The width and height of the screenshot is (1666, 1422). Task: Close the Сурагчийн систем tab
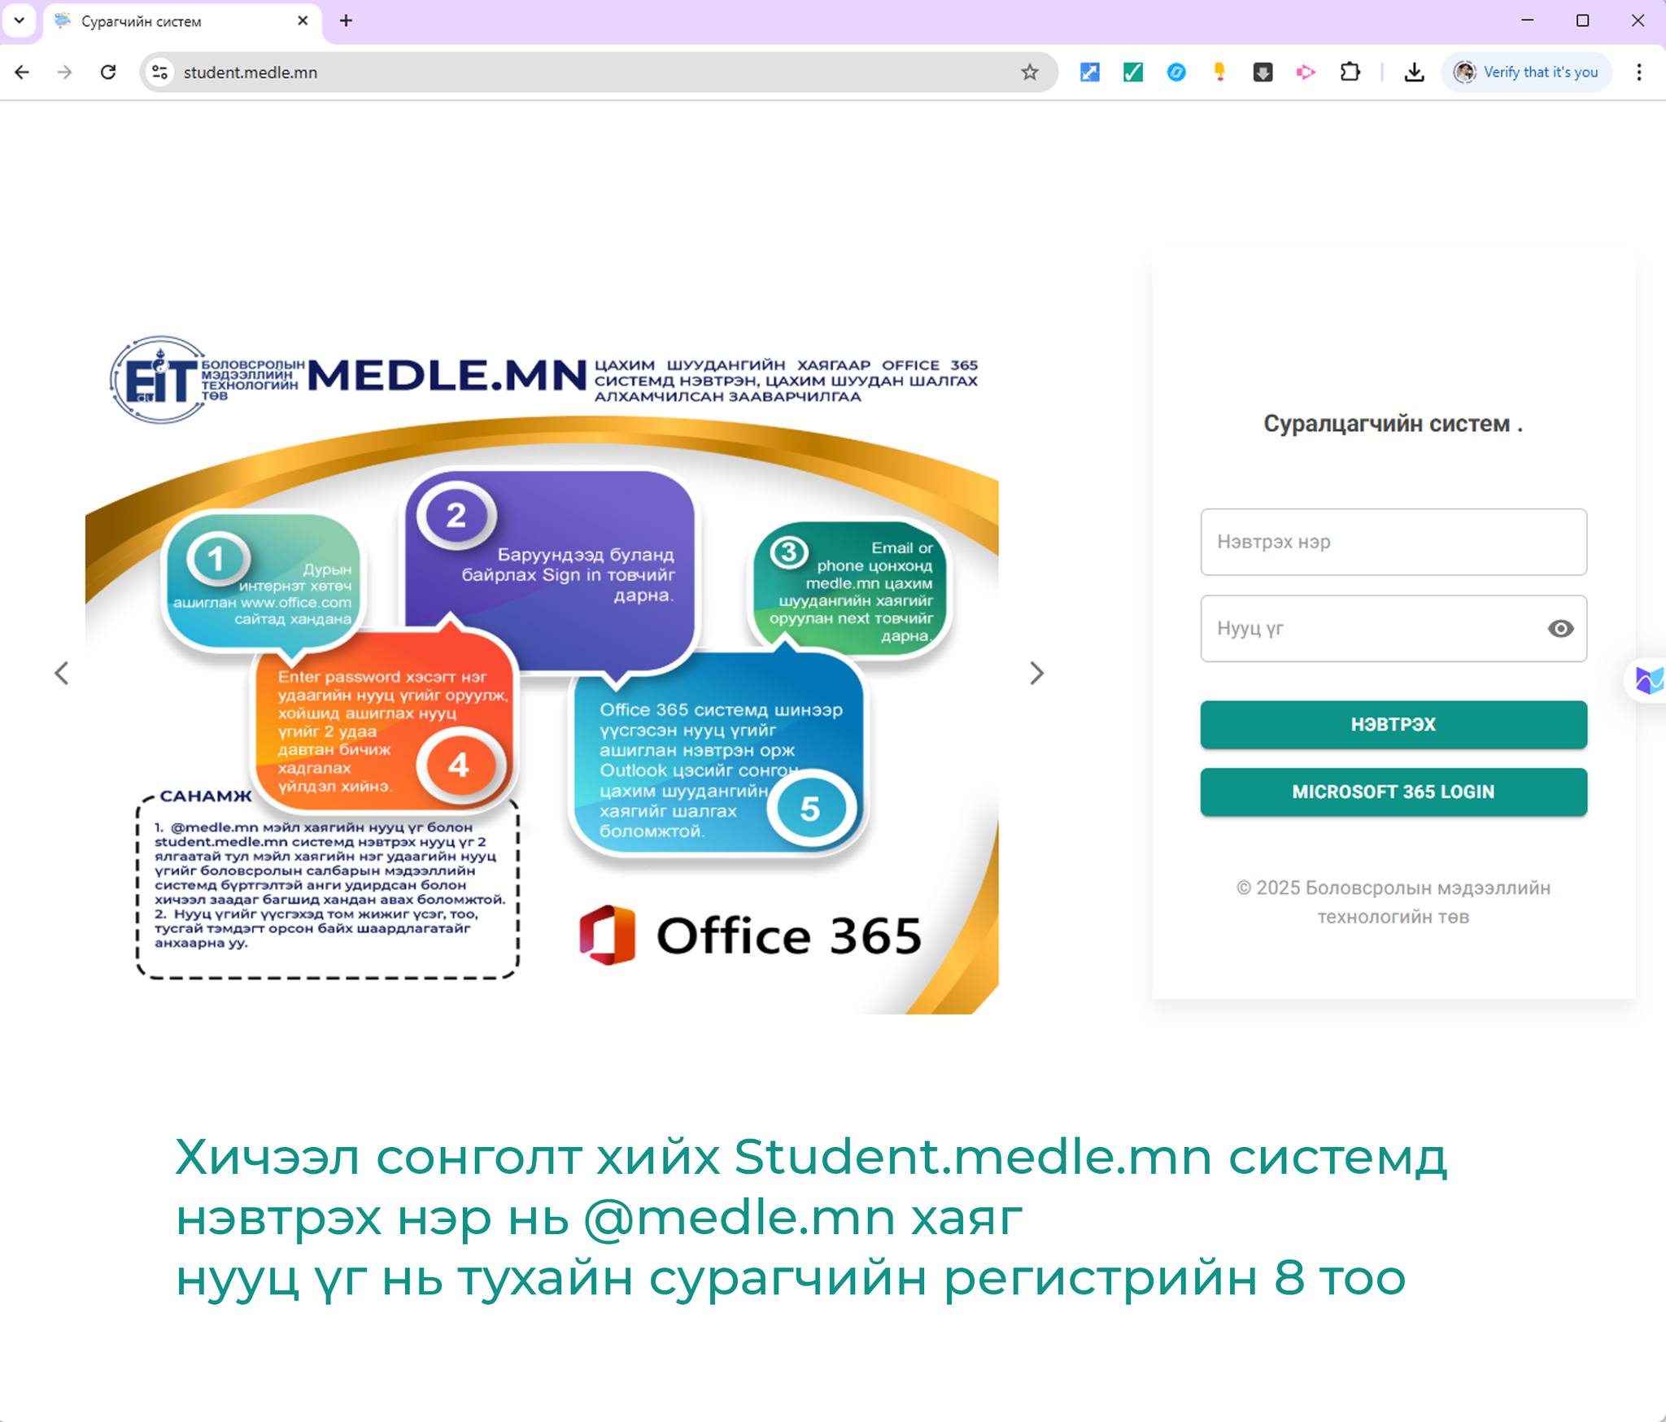303,20
